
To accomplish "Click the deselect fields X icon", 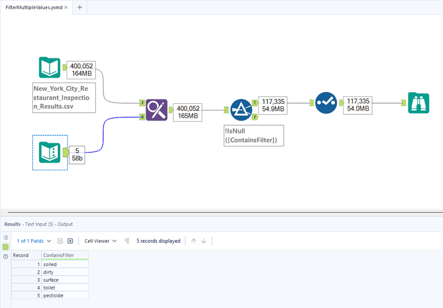I will 70,241.
